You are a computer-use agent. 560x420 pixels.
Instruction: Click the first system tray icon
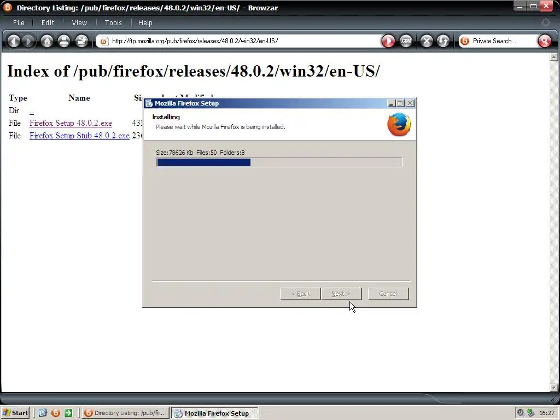[x=521, y=412]
